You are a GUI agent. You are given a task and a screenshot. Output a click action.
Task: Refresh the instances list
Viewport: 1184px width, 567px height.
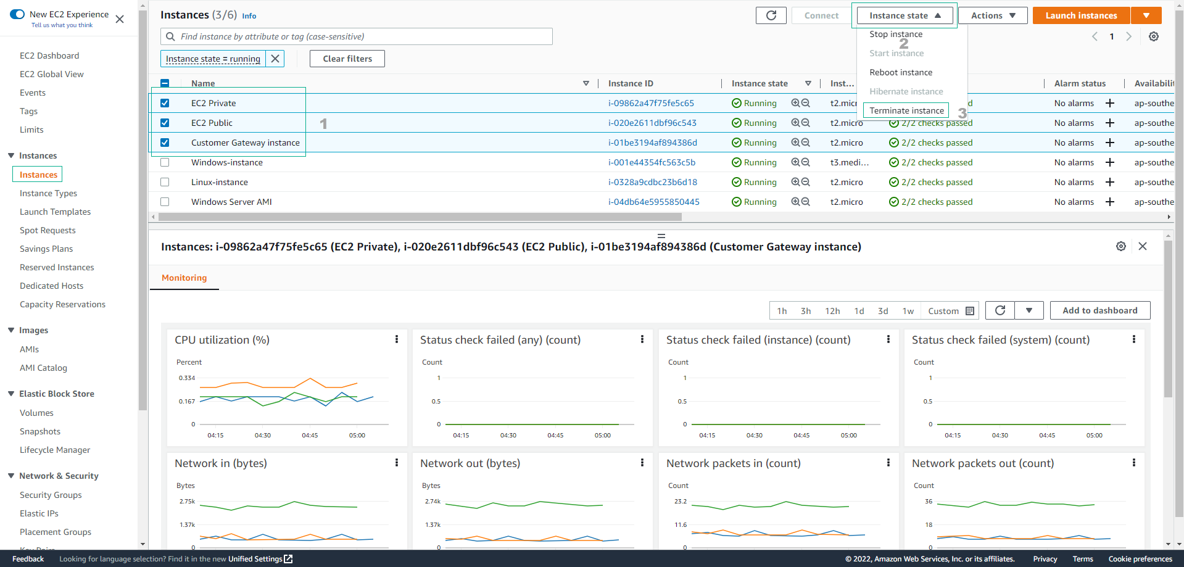point(771,15)
